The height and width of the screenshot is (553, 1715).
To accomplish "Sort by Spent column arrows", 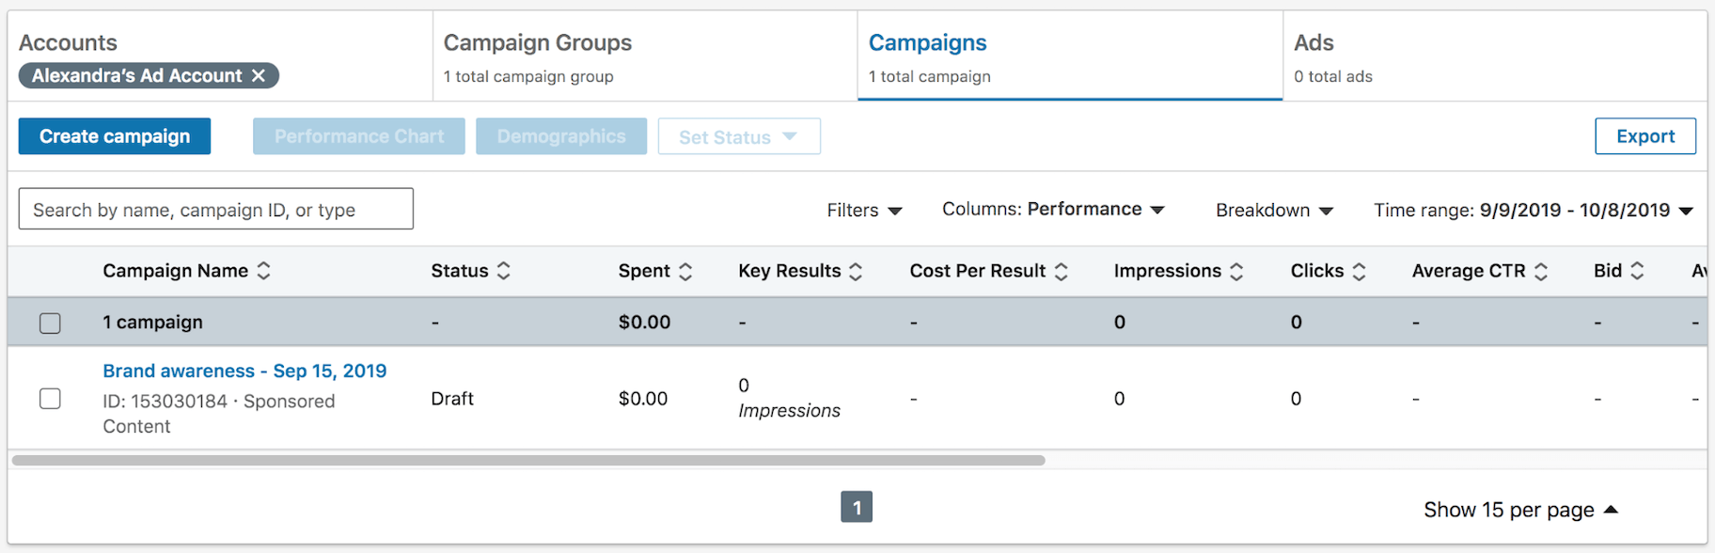I will [685, 271].
